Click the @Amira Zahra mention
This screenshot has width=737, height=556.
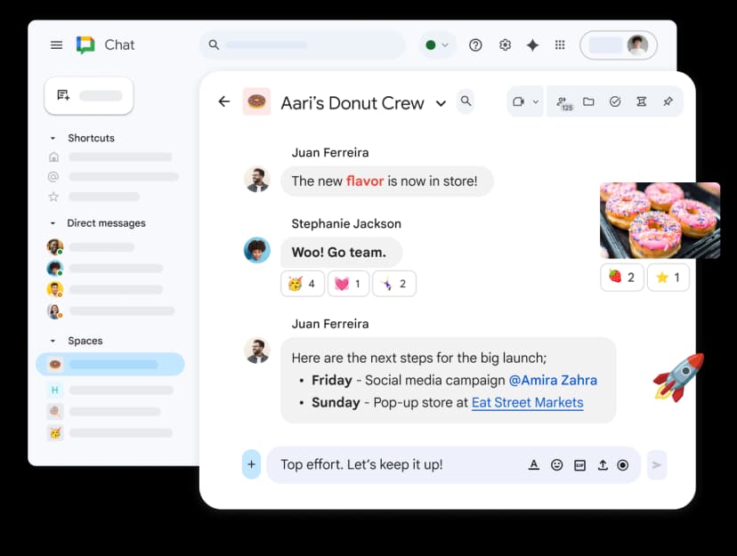[x=553, y=380]
